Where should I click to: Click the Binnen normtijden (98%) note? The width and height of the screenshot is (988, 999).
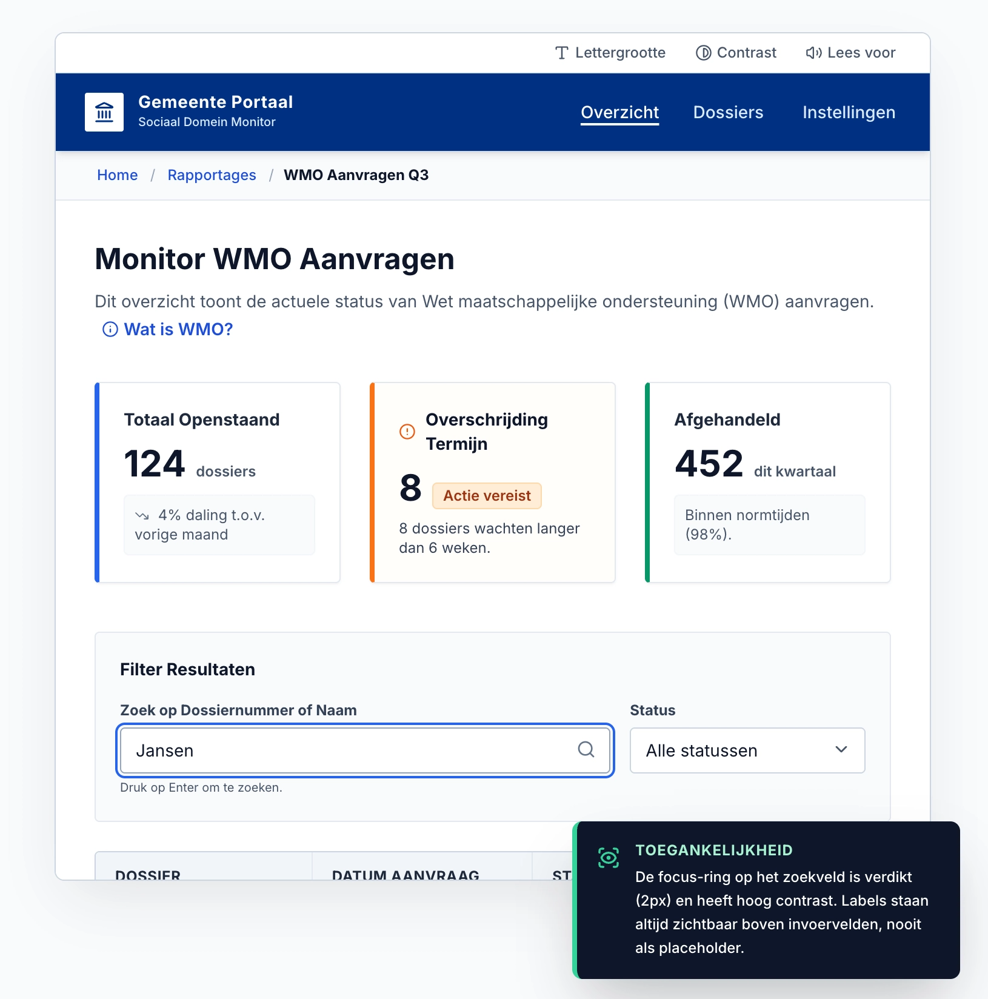770,525
